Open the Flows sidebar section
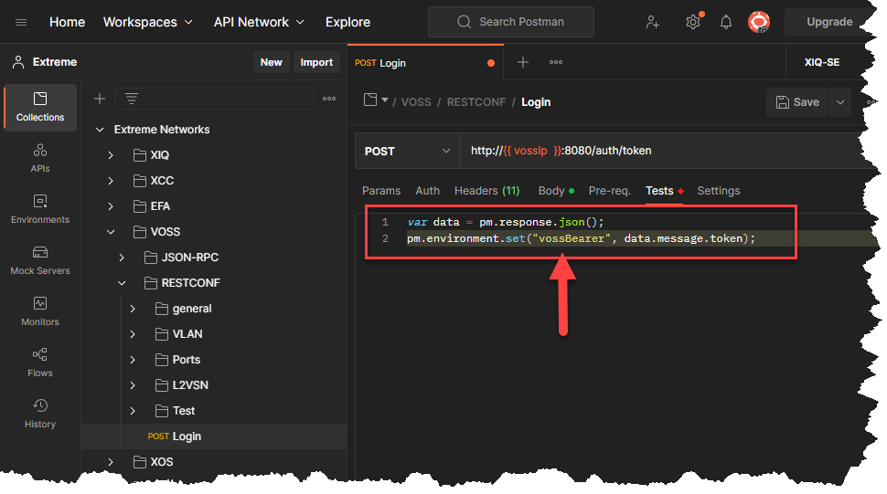This screenshot has width=887, height=494. pos(40,363)
